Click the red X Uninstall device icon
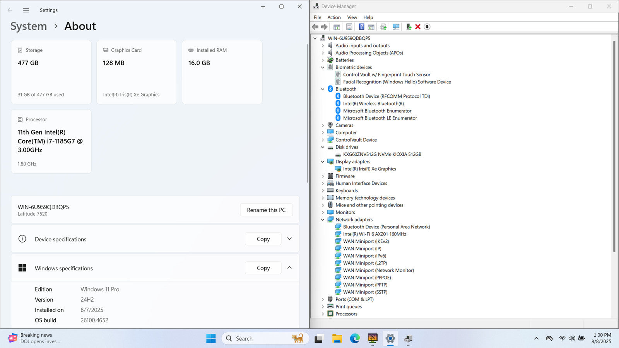Viewport: 619px width, 348px height. tap(418, 27)
